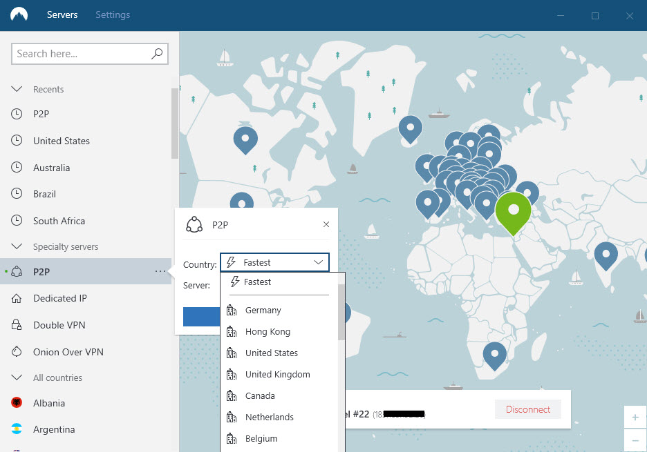Click the Disconnect button

(x=527, y=409)
